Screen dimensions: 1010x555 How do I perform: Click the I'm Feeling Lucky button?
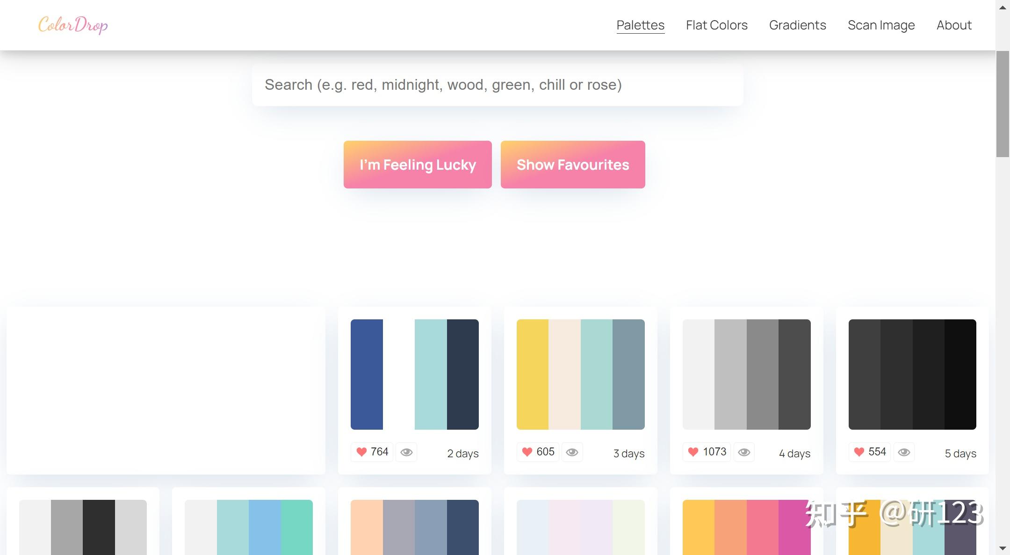[x=418, y=165]
